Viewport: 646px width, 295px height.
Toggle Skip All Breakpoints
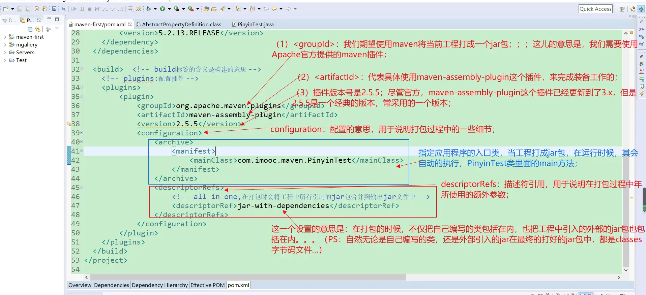point(63,9)
